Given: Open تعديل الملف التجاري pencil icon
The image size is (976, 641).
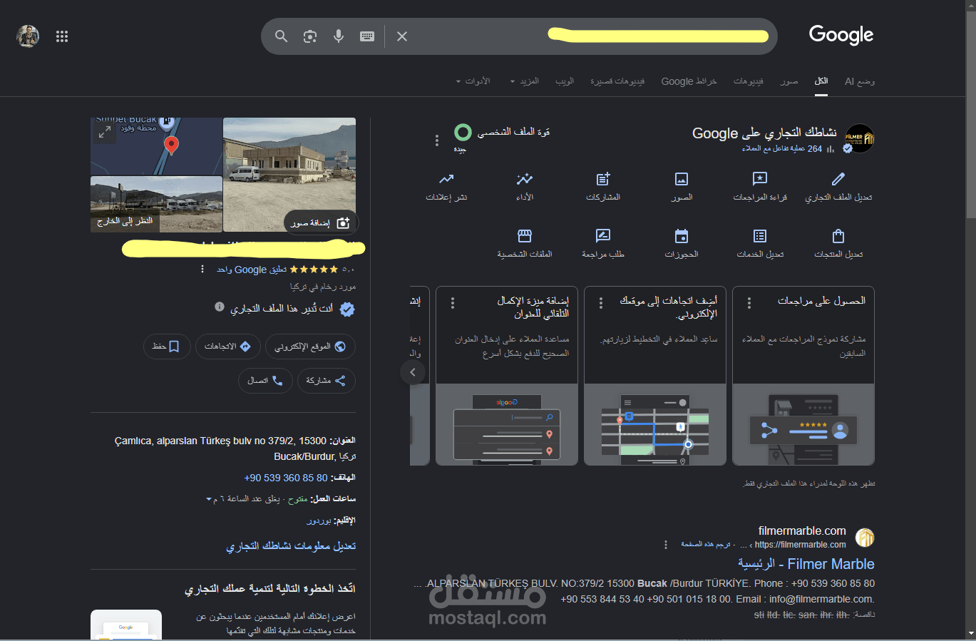Looking at the screenshot, I should click(838, 179).
